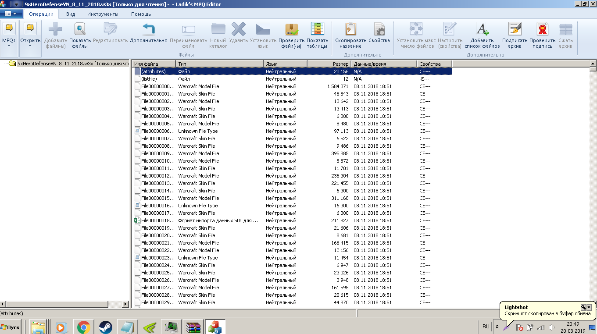The height and width of the screenshot is (334, 597).
Task: Close the Lightshot notification balloon
Action: pos(589,307)
